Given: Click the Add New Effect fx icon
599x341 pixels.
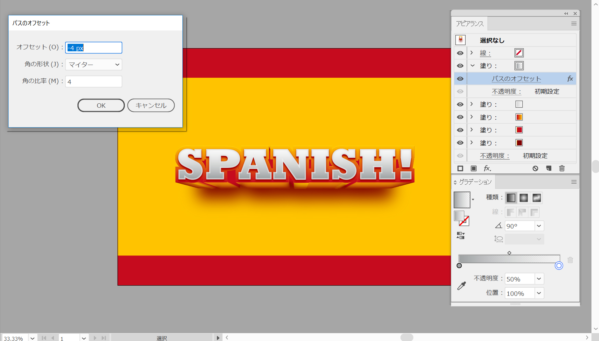Looking at the screenshot, I should (487, 168).
